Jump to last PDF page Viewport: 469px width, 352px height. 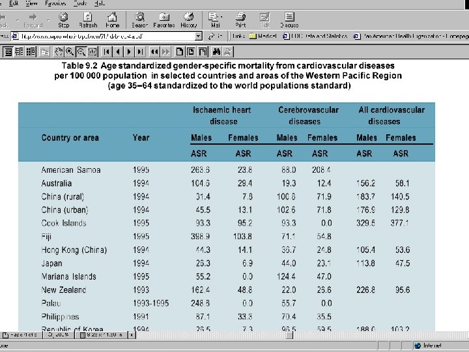[x=140, y=51]
